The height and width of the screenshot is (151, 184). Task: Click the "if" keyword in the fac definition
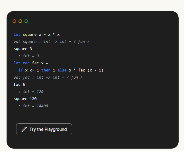pos(20,70)
